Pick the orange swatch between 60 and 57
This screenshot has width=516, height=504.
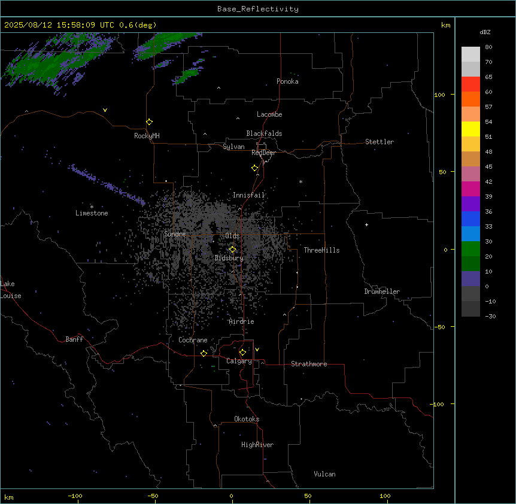(x=471, y=99)
